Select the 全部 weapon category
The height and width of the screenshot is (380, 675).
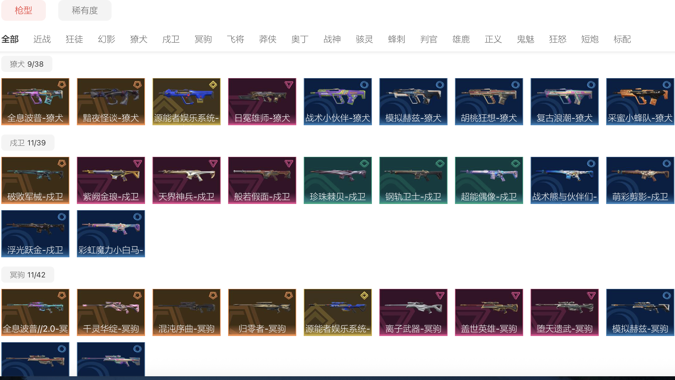(10, 39)
